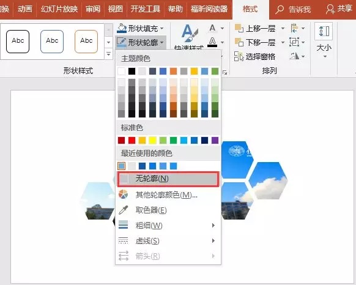Click the Align objects icon

pos(294,28)
